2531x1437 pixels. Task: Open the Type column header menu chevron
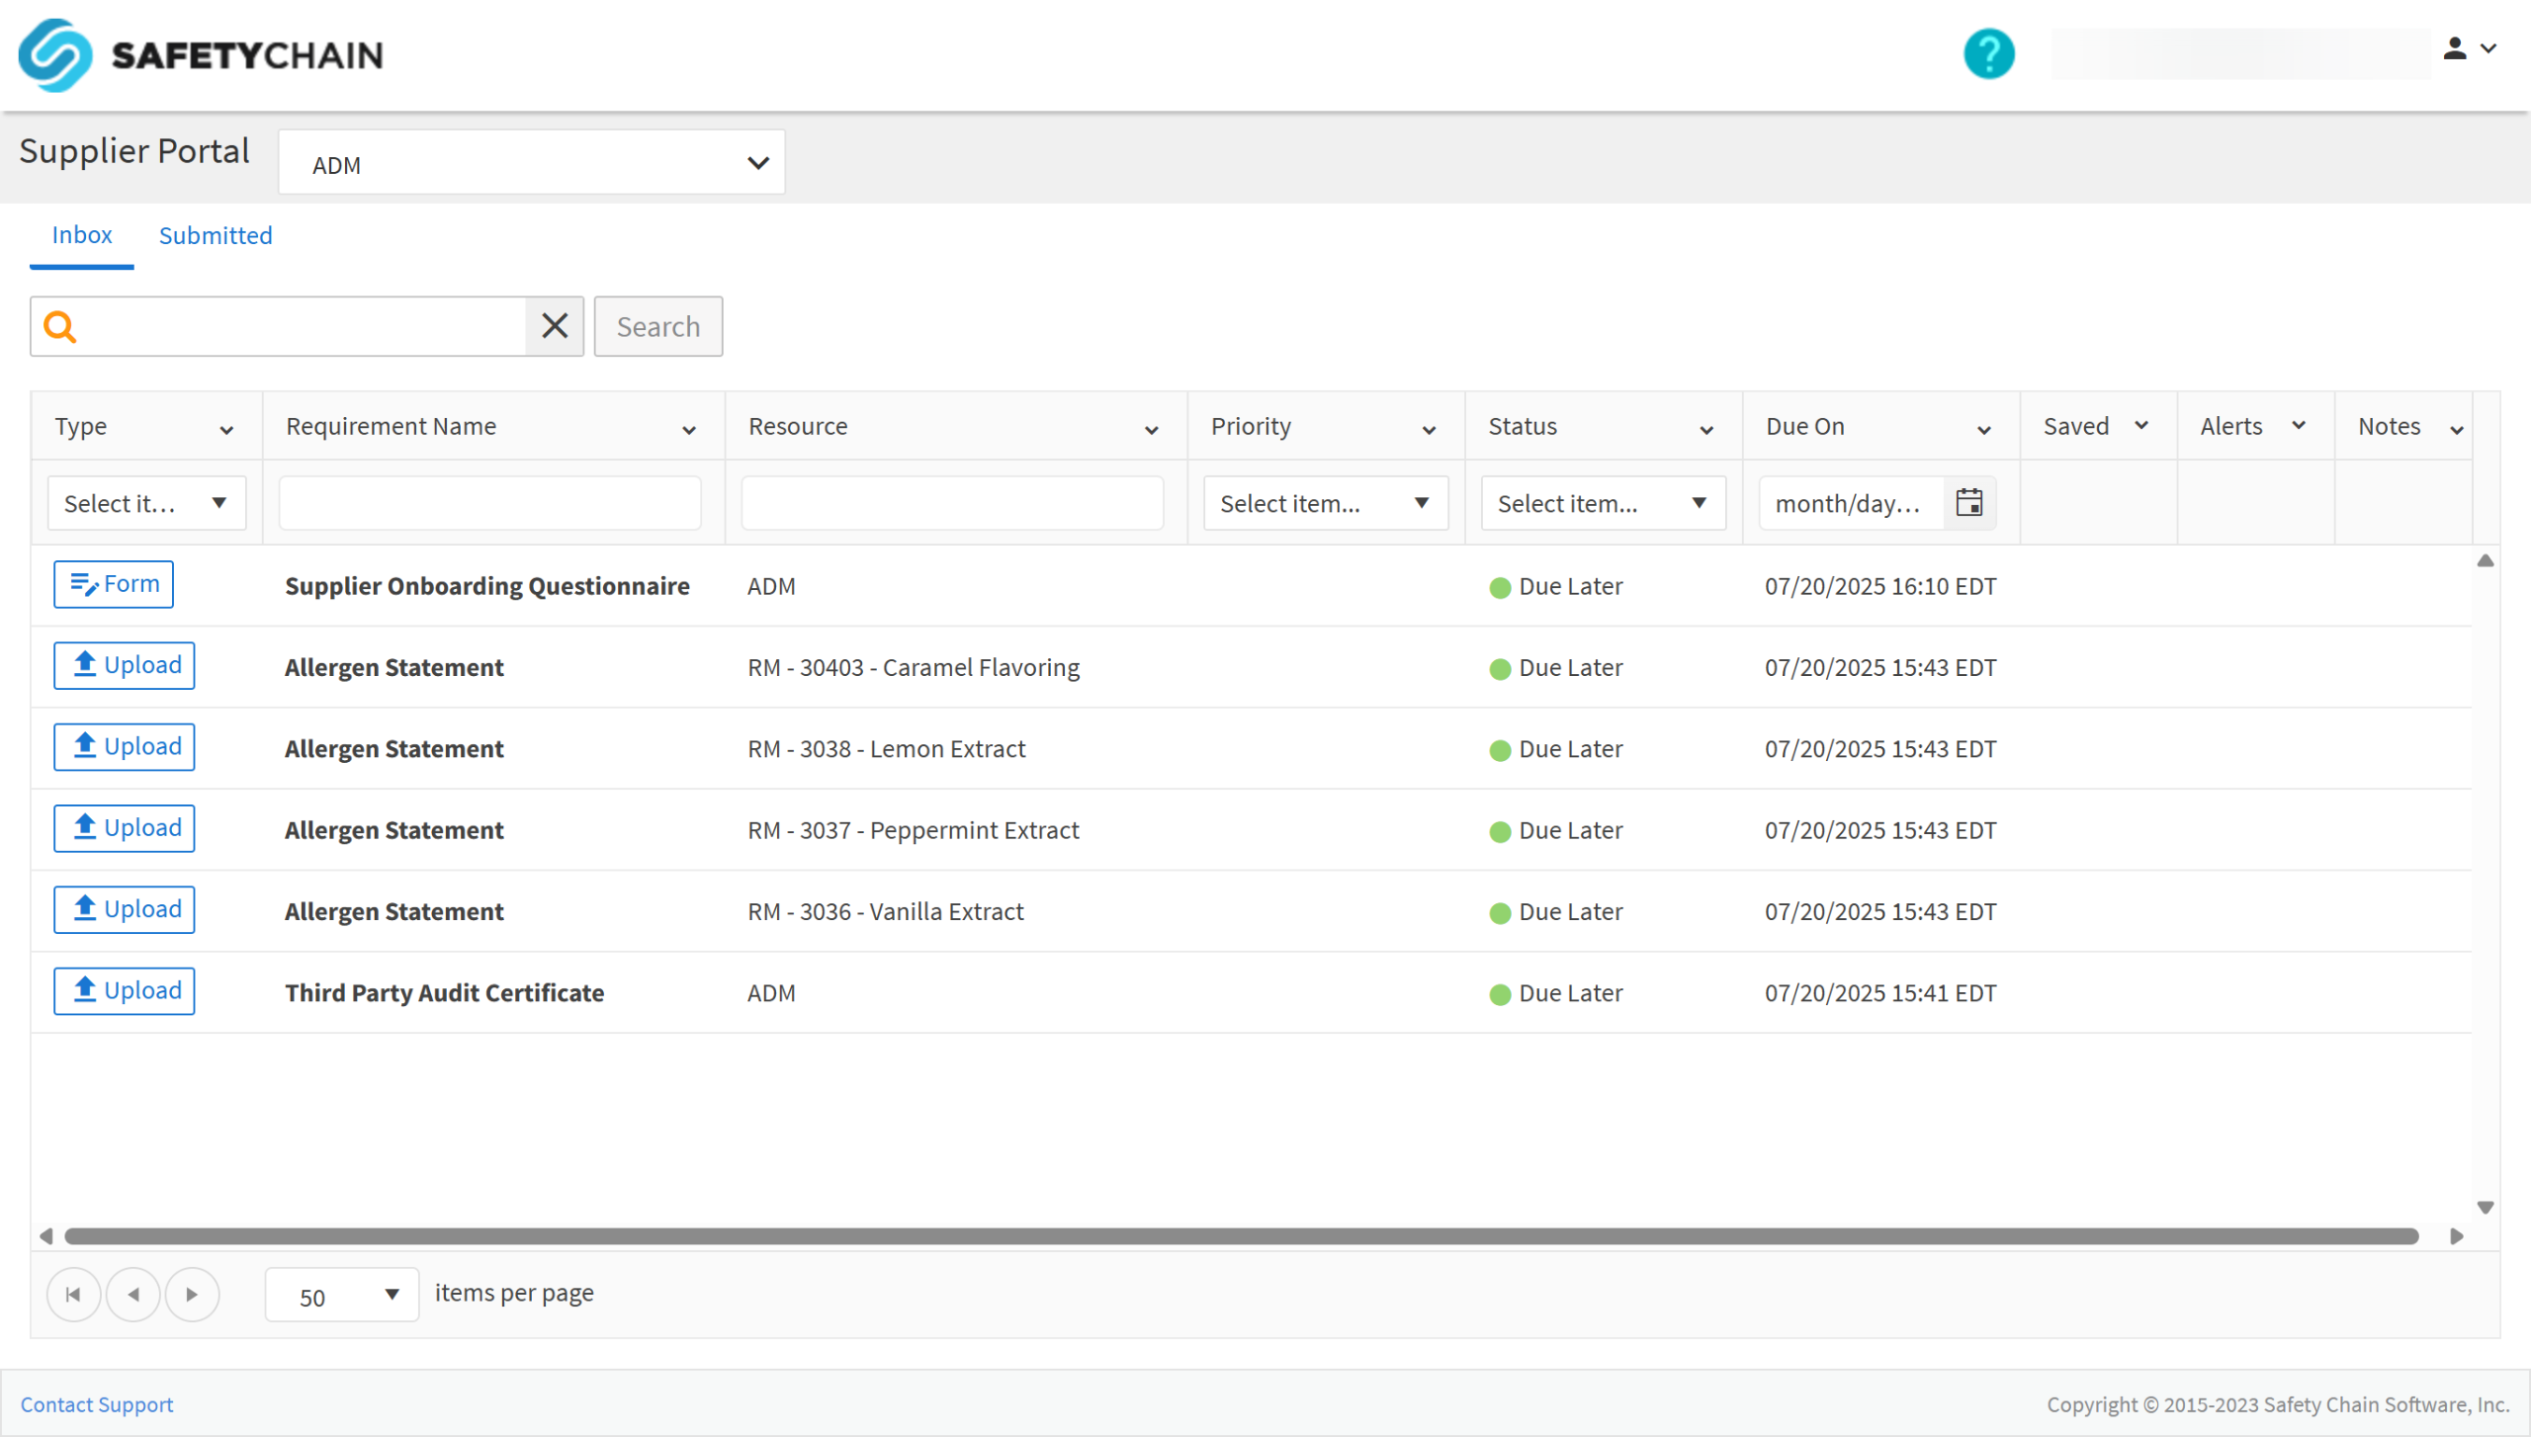click(226, 429)
